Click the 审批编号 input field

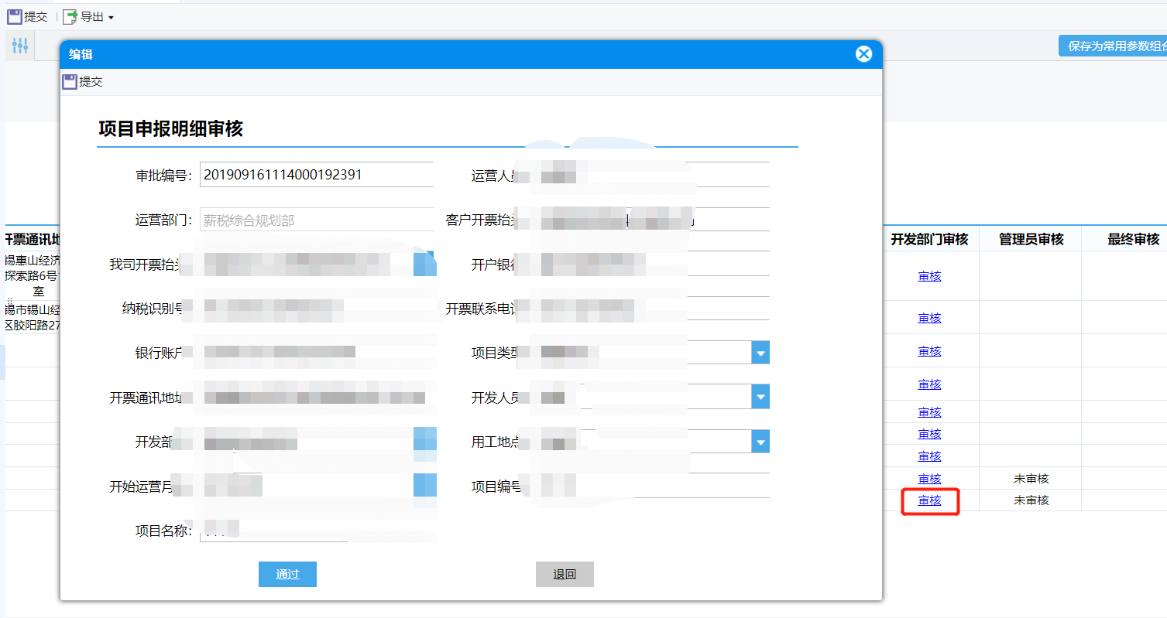click(317, 175)
